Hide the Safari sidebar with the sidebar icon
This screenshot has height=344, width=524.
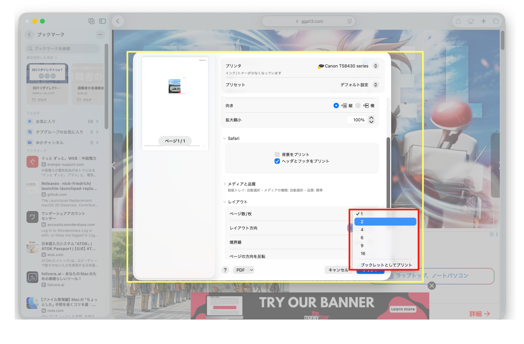coord(102,21)
